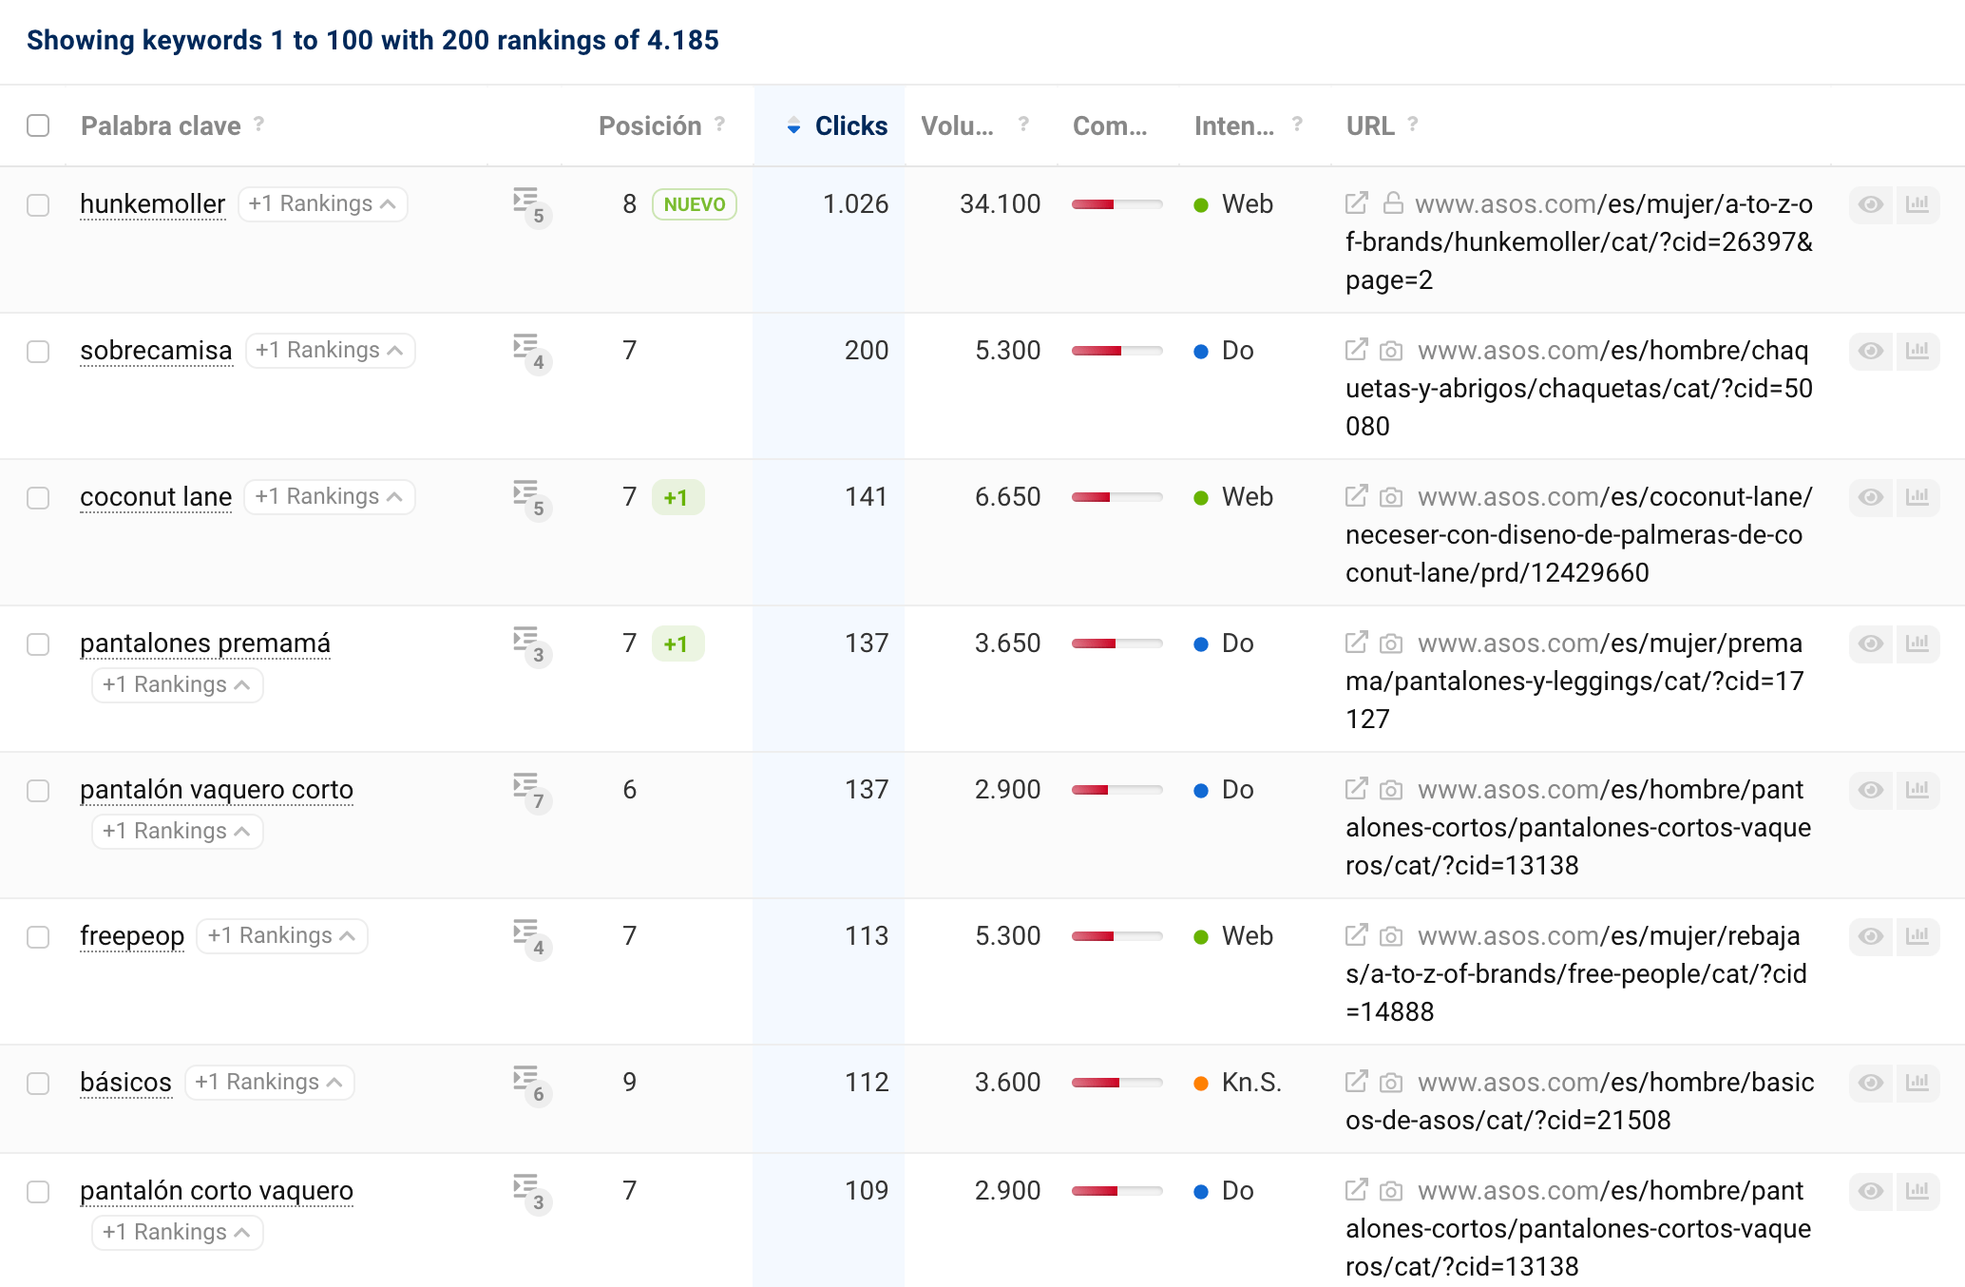Image resolution: width=1965 pixels, height=1287 pixels.
Task: Open external link icon for coconut lane URL
Action: click(x=1357, y=496)
